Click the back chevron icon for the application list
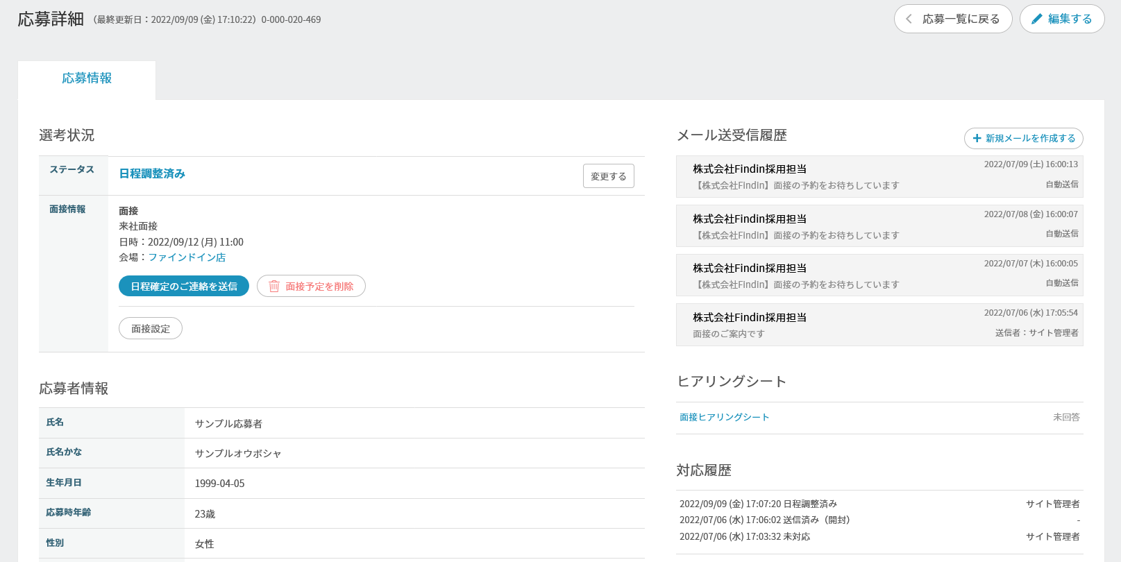This screenshot has height=562, width=1121. 909,19
